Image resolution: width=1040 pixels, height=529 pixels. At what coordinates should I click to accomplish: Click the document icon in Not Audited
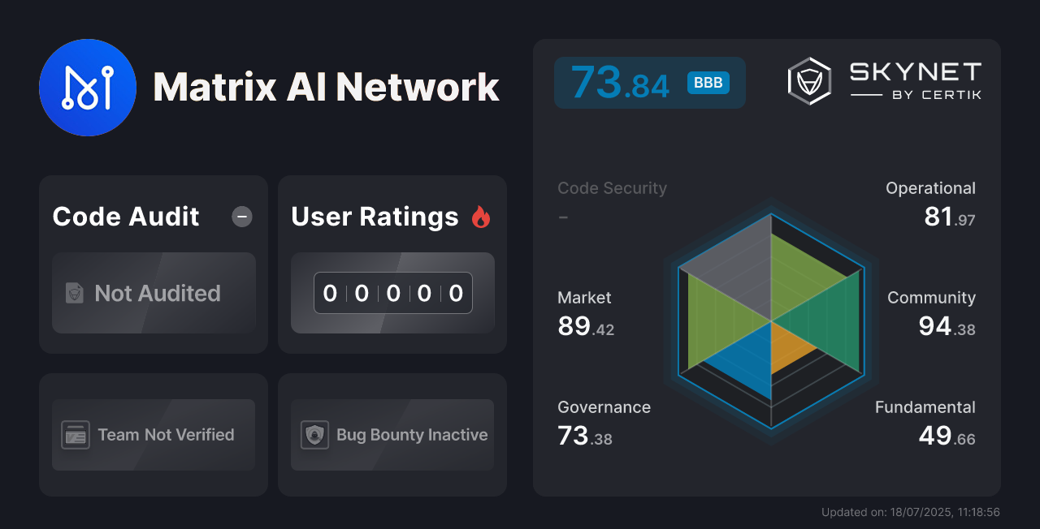click(75, 293)
